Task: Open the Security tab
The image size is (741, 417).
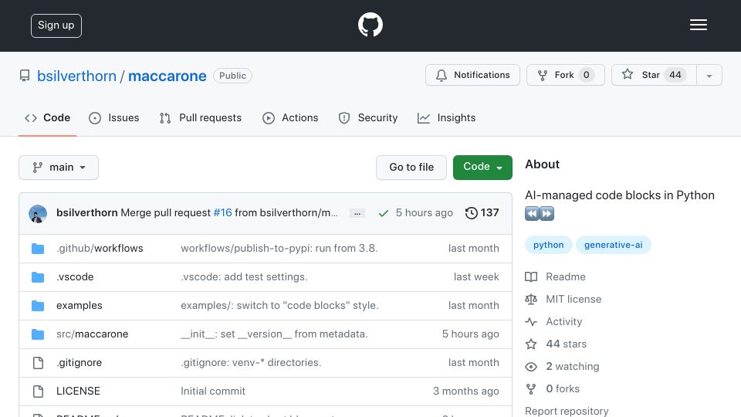Action: (x=368, y=117)
